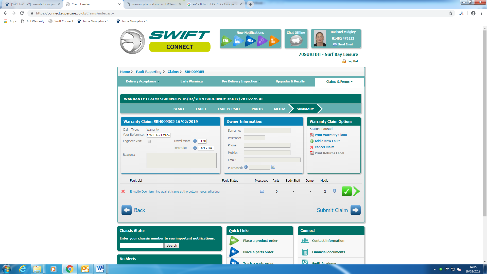
Task: Expand the Claims & Forms dropdown
Action: [x=339, y=82]
